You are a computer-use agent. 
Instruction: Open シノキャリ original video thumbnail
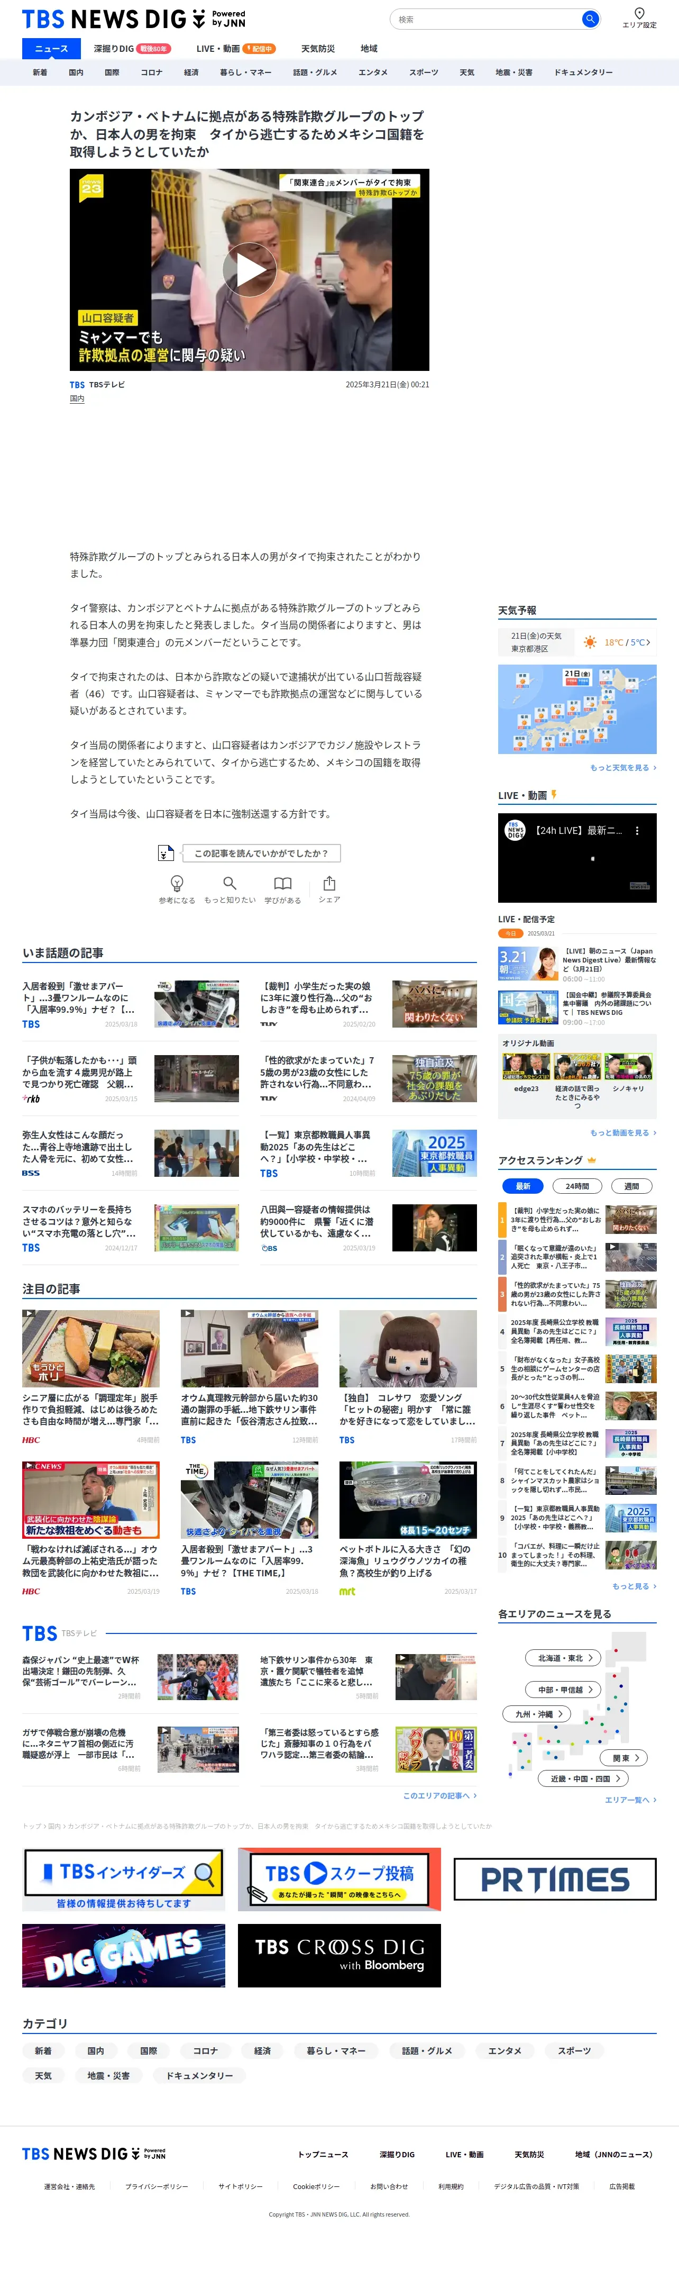(628, 1066)
